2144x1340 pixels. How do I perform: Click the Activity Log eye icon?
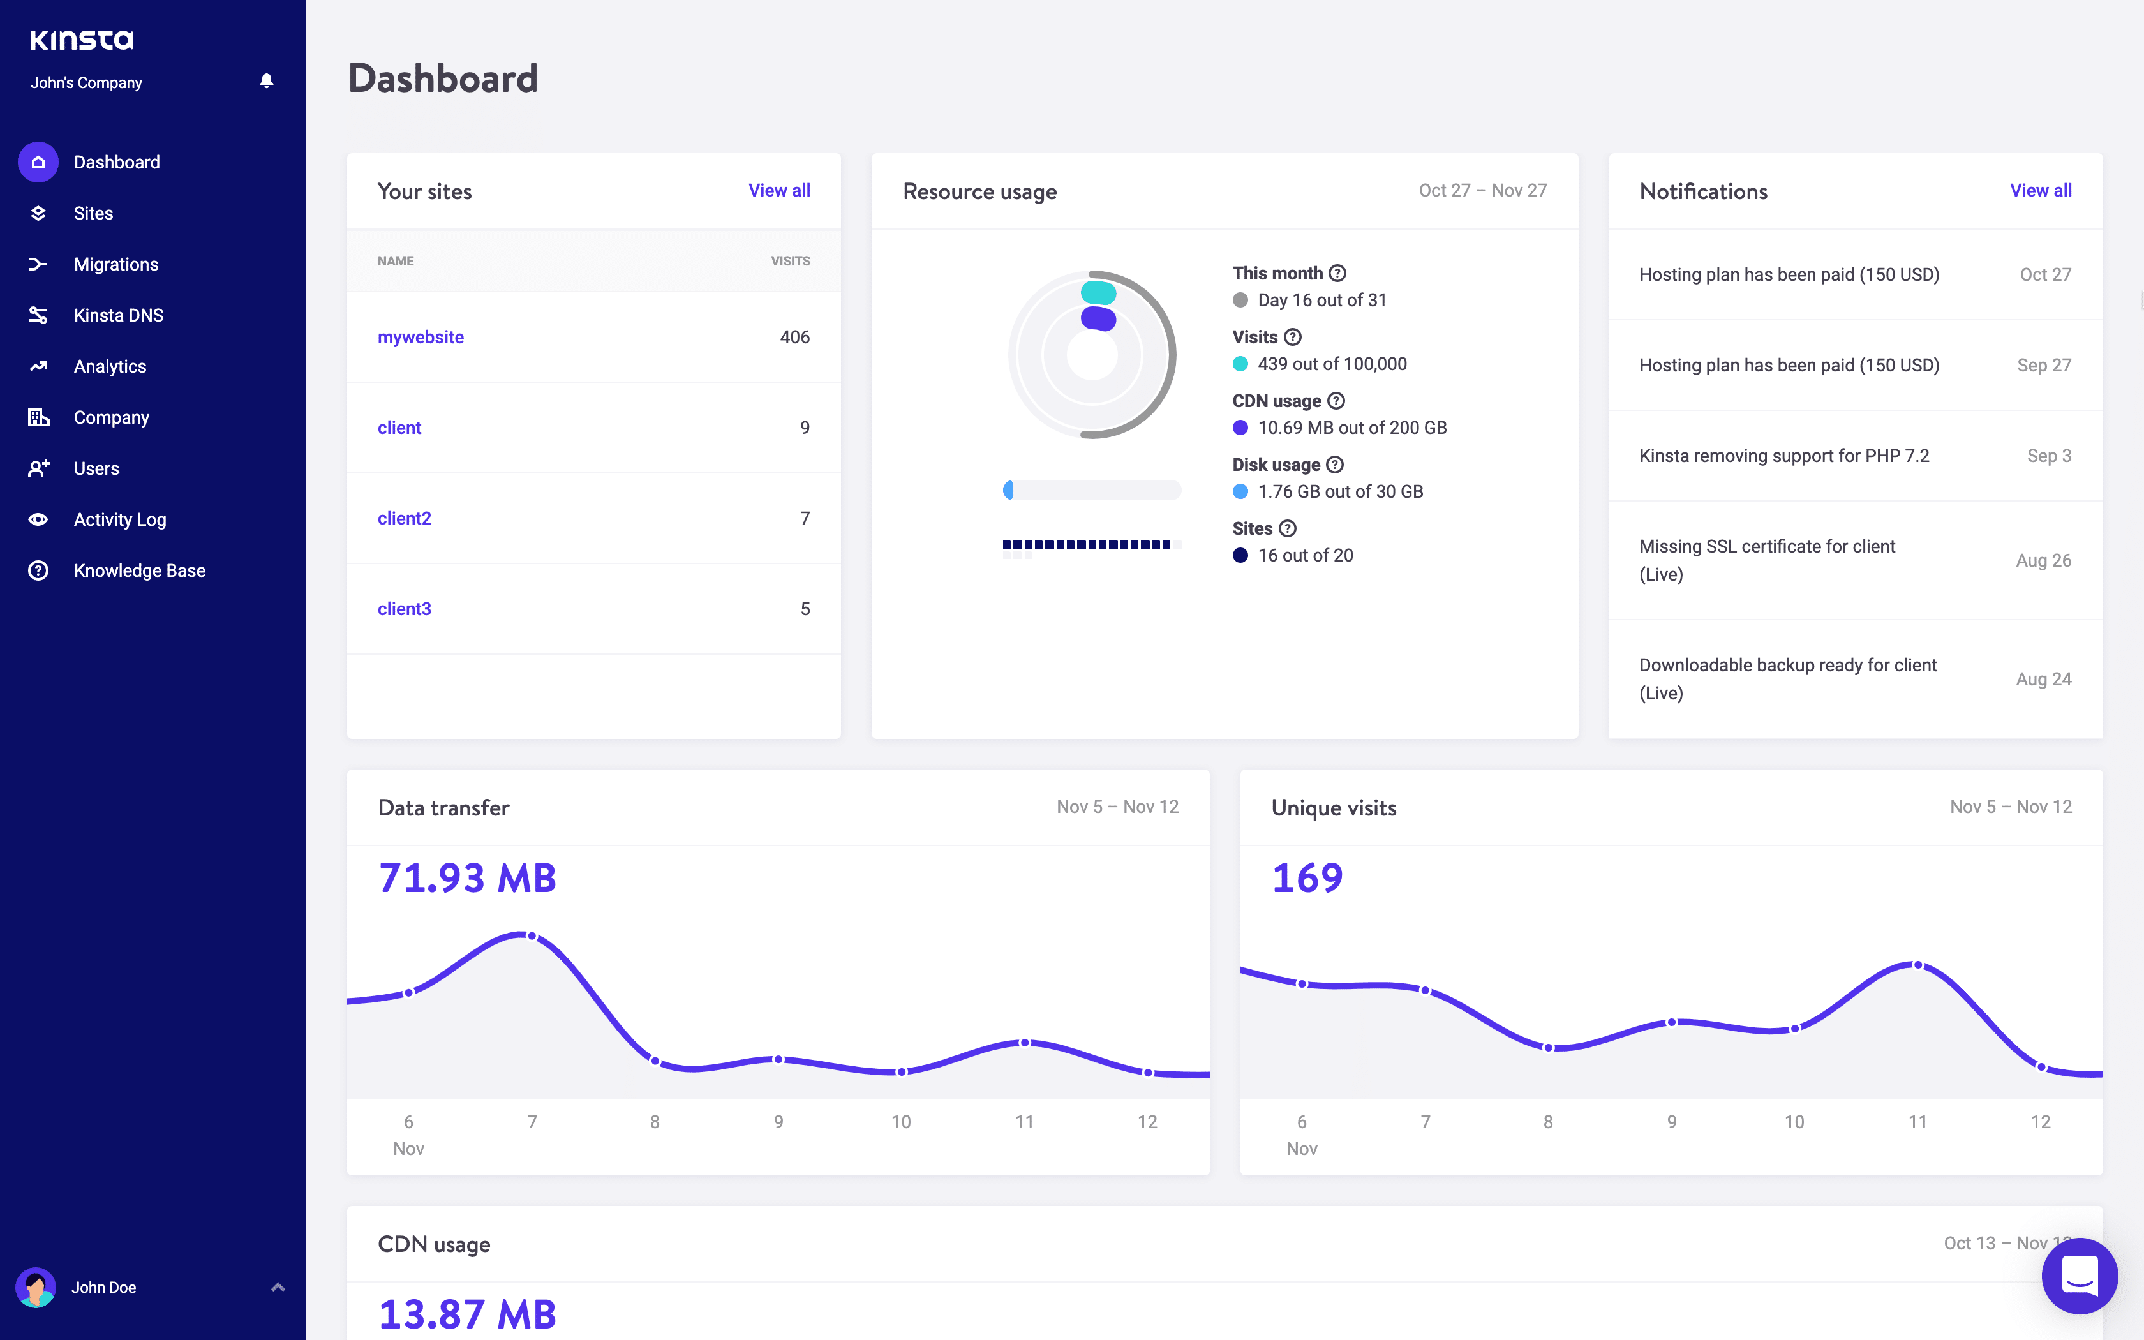tap(38, 519)
